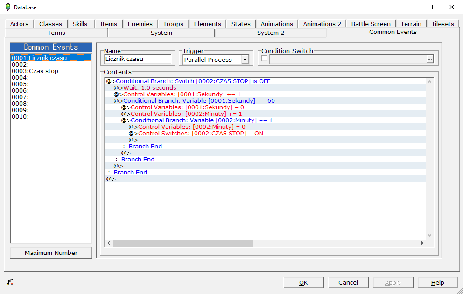Viewport: 463px width, 294px height.
Task: Select empty common event 0009
Action: pyautogui.click(x=51, y=110)
